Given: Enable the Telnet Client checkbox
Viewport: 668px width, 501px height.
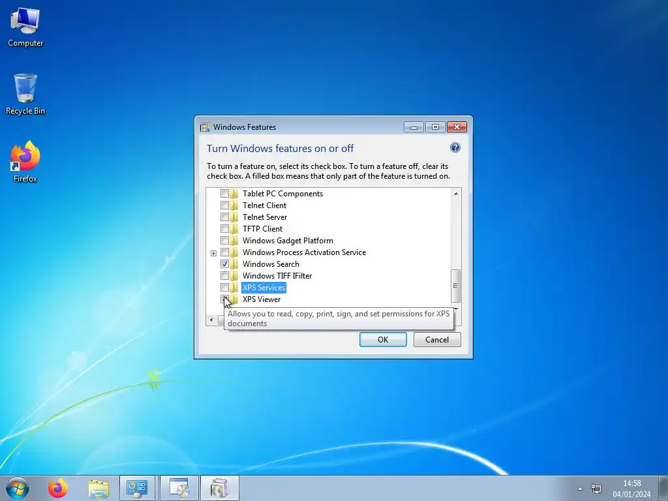Looking at the screenshot, I should (x=224, y=205).
